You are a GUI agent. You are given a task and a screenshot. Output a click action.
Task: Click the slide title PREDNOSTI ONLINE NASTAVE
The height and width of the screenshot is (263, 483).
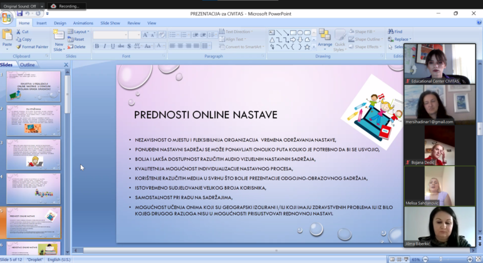(205, 115)
